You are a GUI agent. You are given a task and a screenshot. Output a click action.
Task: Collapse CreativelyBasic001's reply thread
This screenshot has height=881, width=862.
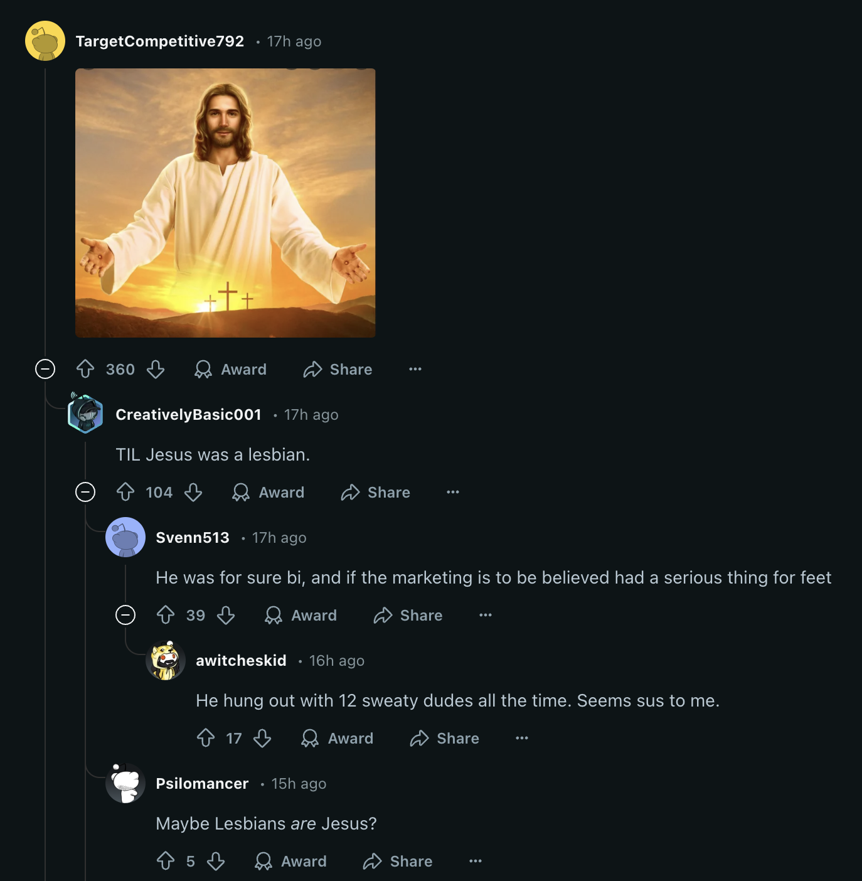pos(85,492)
